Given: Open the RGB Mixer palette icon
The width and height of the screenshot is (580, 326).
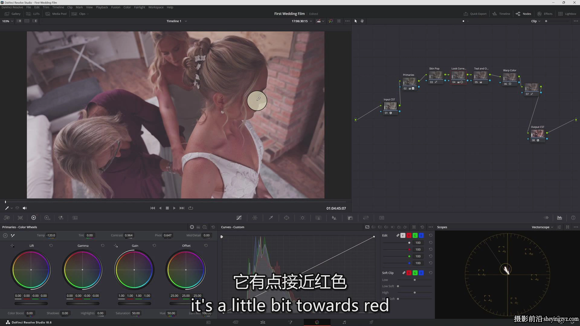Looking at the screenshot, I should coord(61,218).
